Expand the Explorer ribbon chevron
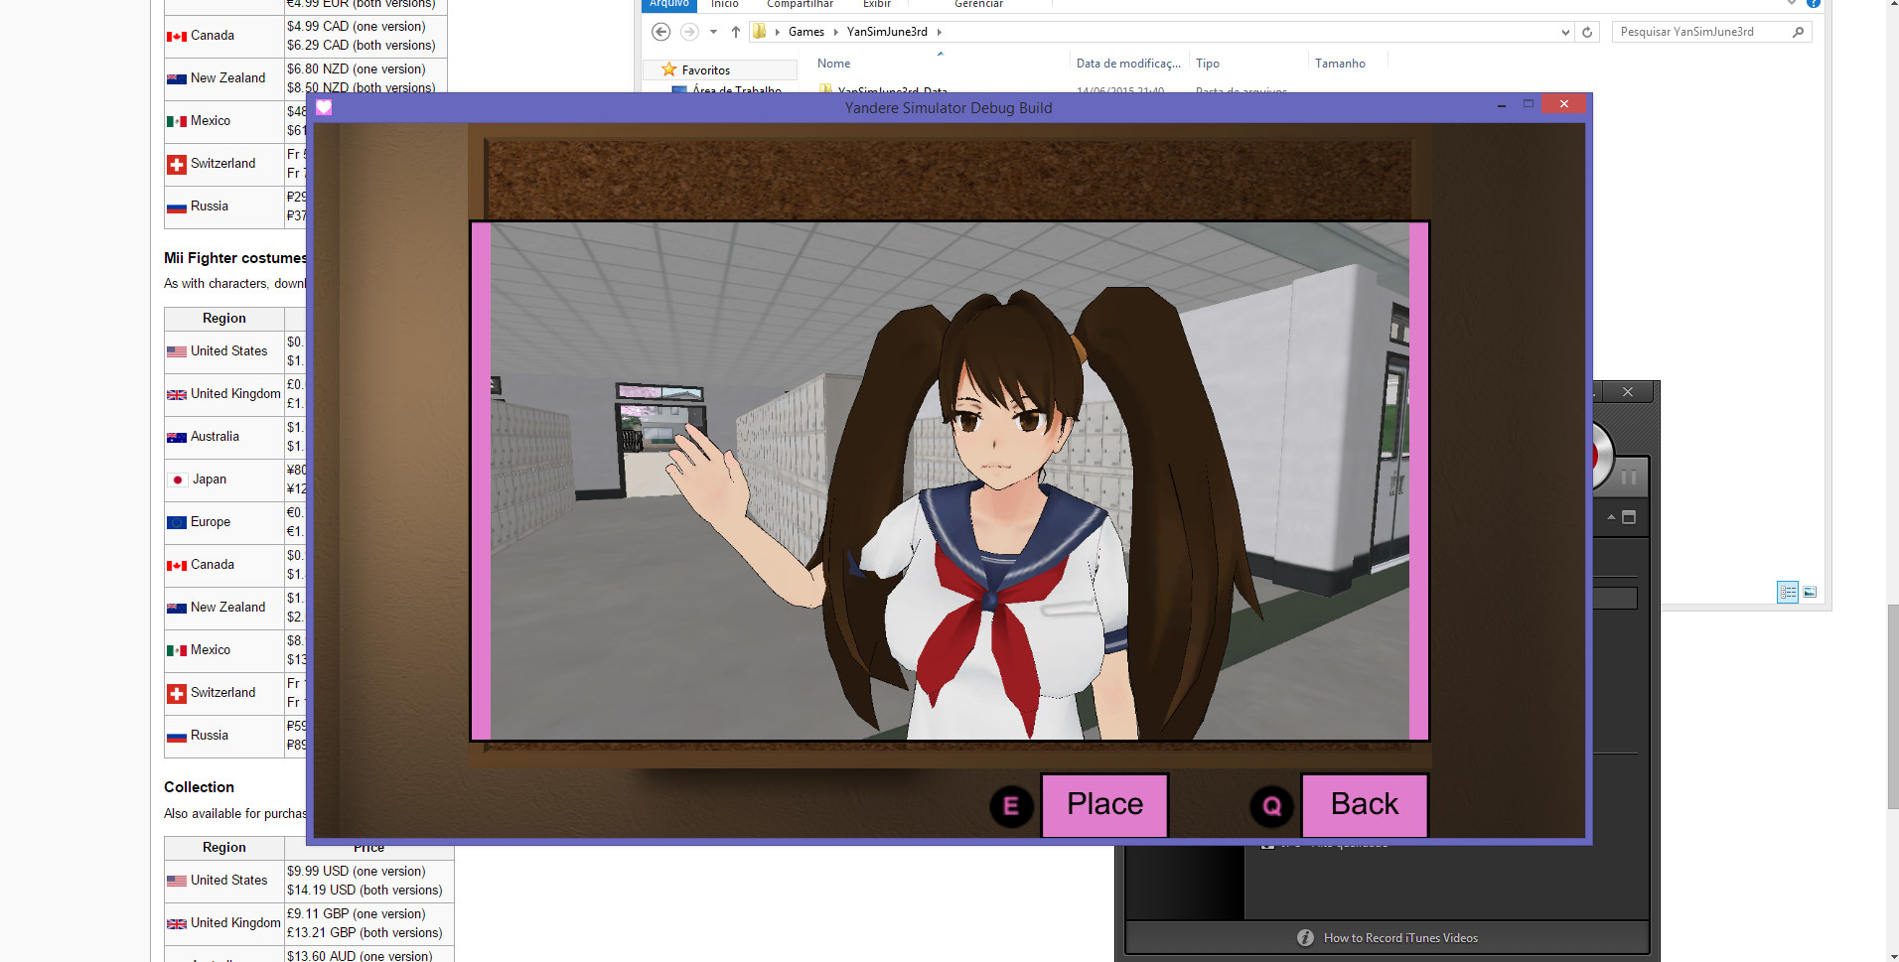This screenshot has height=962, width=1899. [1792, 3]
